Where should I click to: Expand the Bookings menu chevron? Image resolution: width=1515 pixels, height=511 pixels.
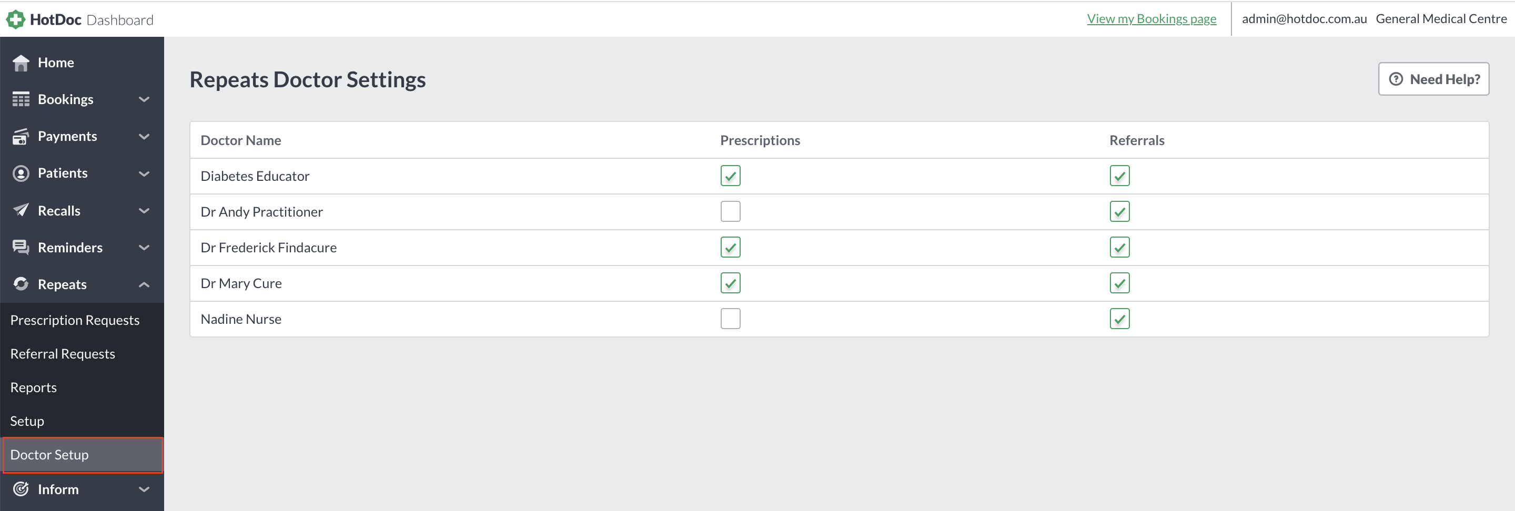point(144,99)
